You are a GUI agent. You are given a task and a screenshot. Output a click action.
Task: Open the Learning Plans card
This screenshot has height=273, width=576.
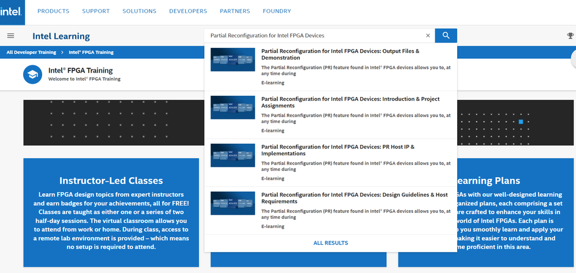485,212
